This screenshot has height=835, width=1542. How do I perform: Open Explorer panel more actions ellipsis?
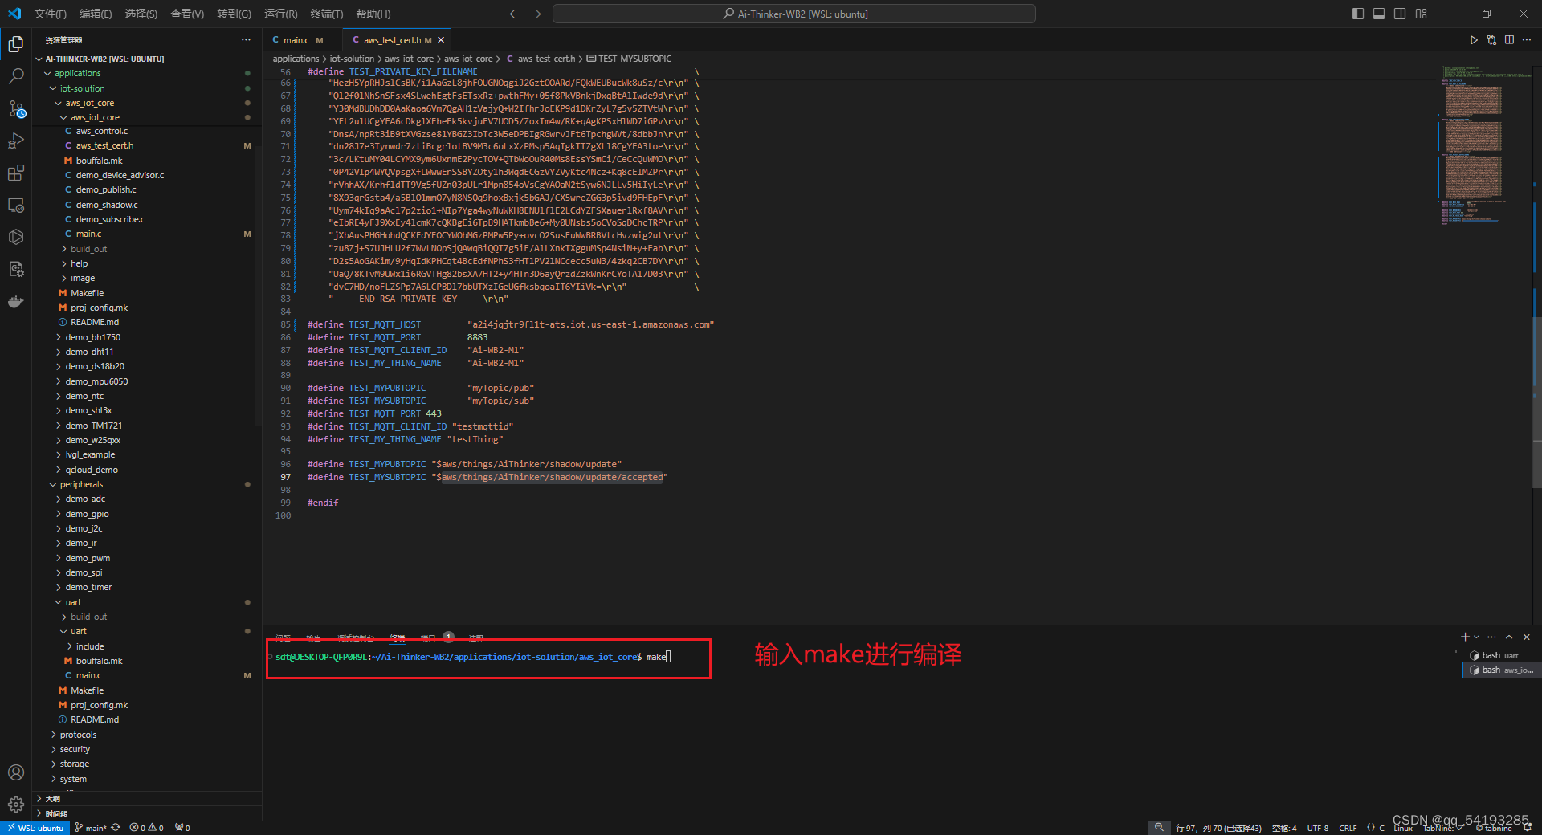coord(246,39)
